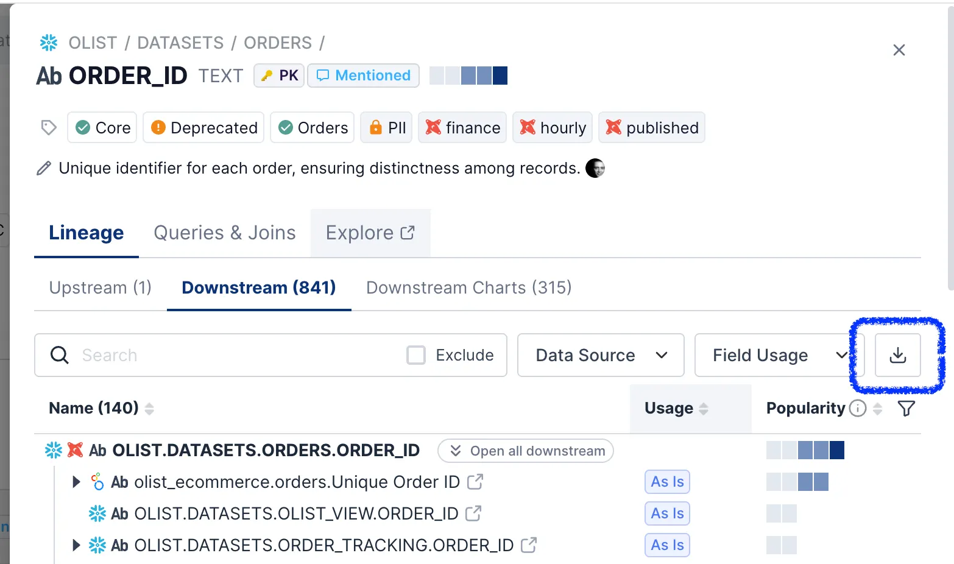
Task: Click Open all downstream button
Action: (x=525, y=451)
